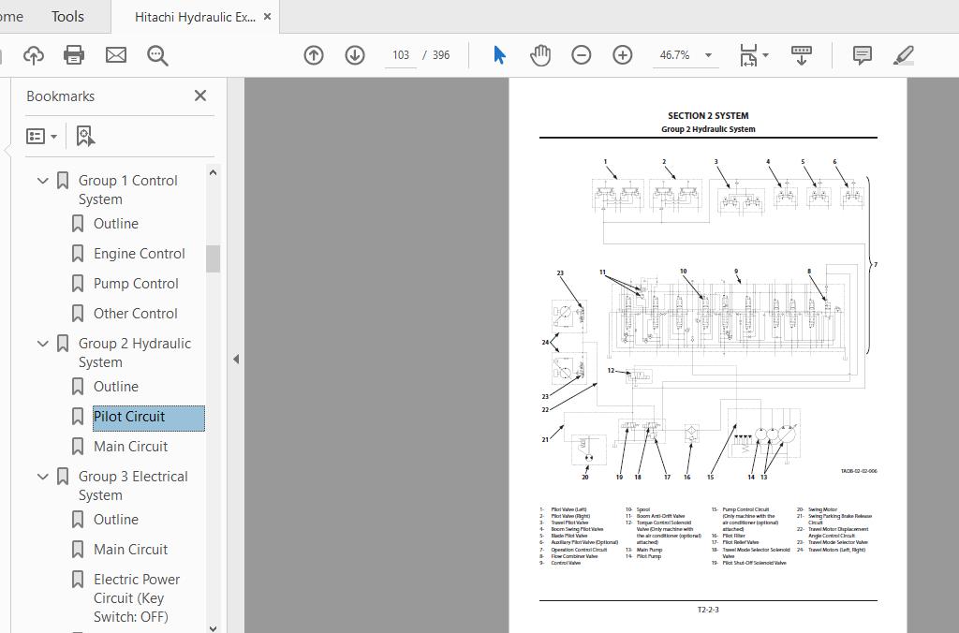The height and width of the screenshot is (633, 959).
Task: Open the Tools tab
Action: click(x=67, y=17)
